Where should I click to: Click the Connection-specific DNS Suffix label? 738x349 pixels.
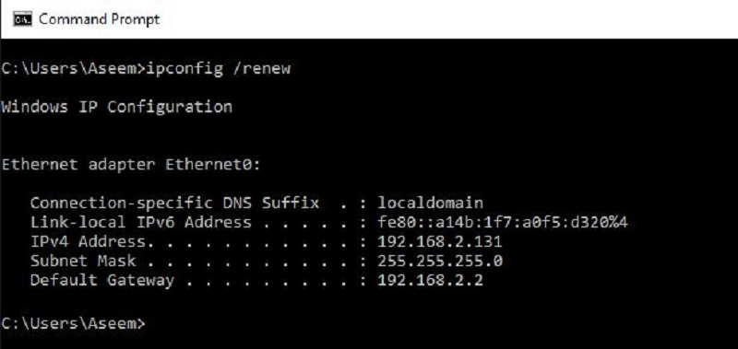click(x=174, y=204)
